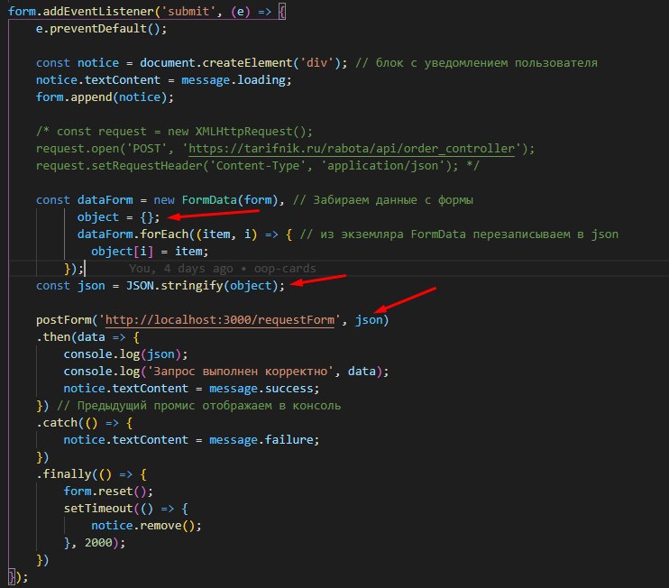Viewport: 669px width, 588px height.
Task: Click 'message.loading' text
Action: (234, 79)
